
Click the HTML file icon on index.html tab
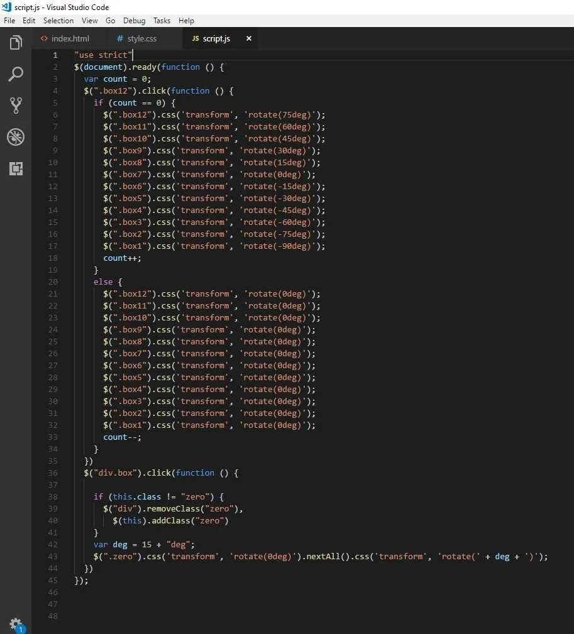point(43,38)
